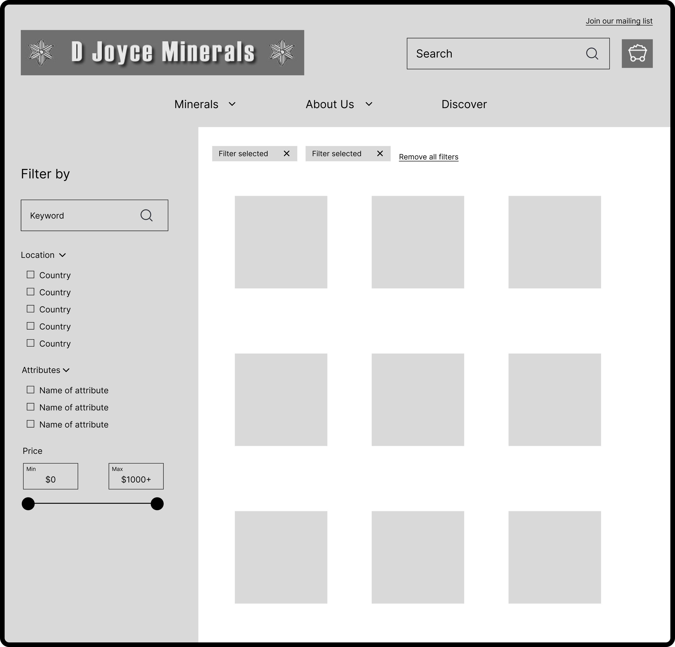
Task: Click the maximum price slider handle
Action: pyautogui.click(x=157, y=503)
